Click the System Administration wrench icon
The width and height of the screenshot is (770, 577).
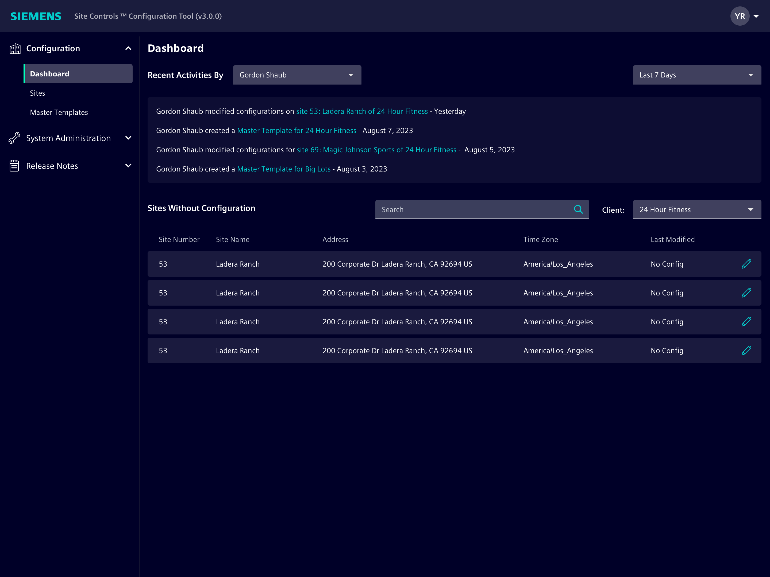tap(14, 138)
